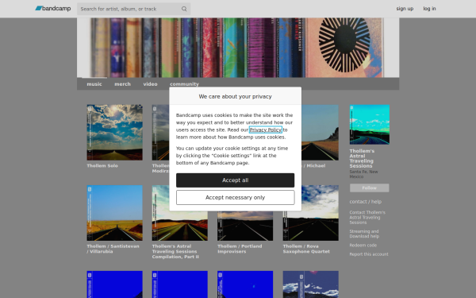Image resolution: width=476 pixels, height=298 pixels.
Task: Switch to the merch tab
Action: tap(122, 84)
